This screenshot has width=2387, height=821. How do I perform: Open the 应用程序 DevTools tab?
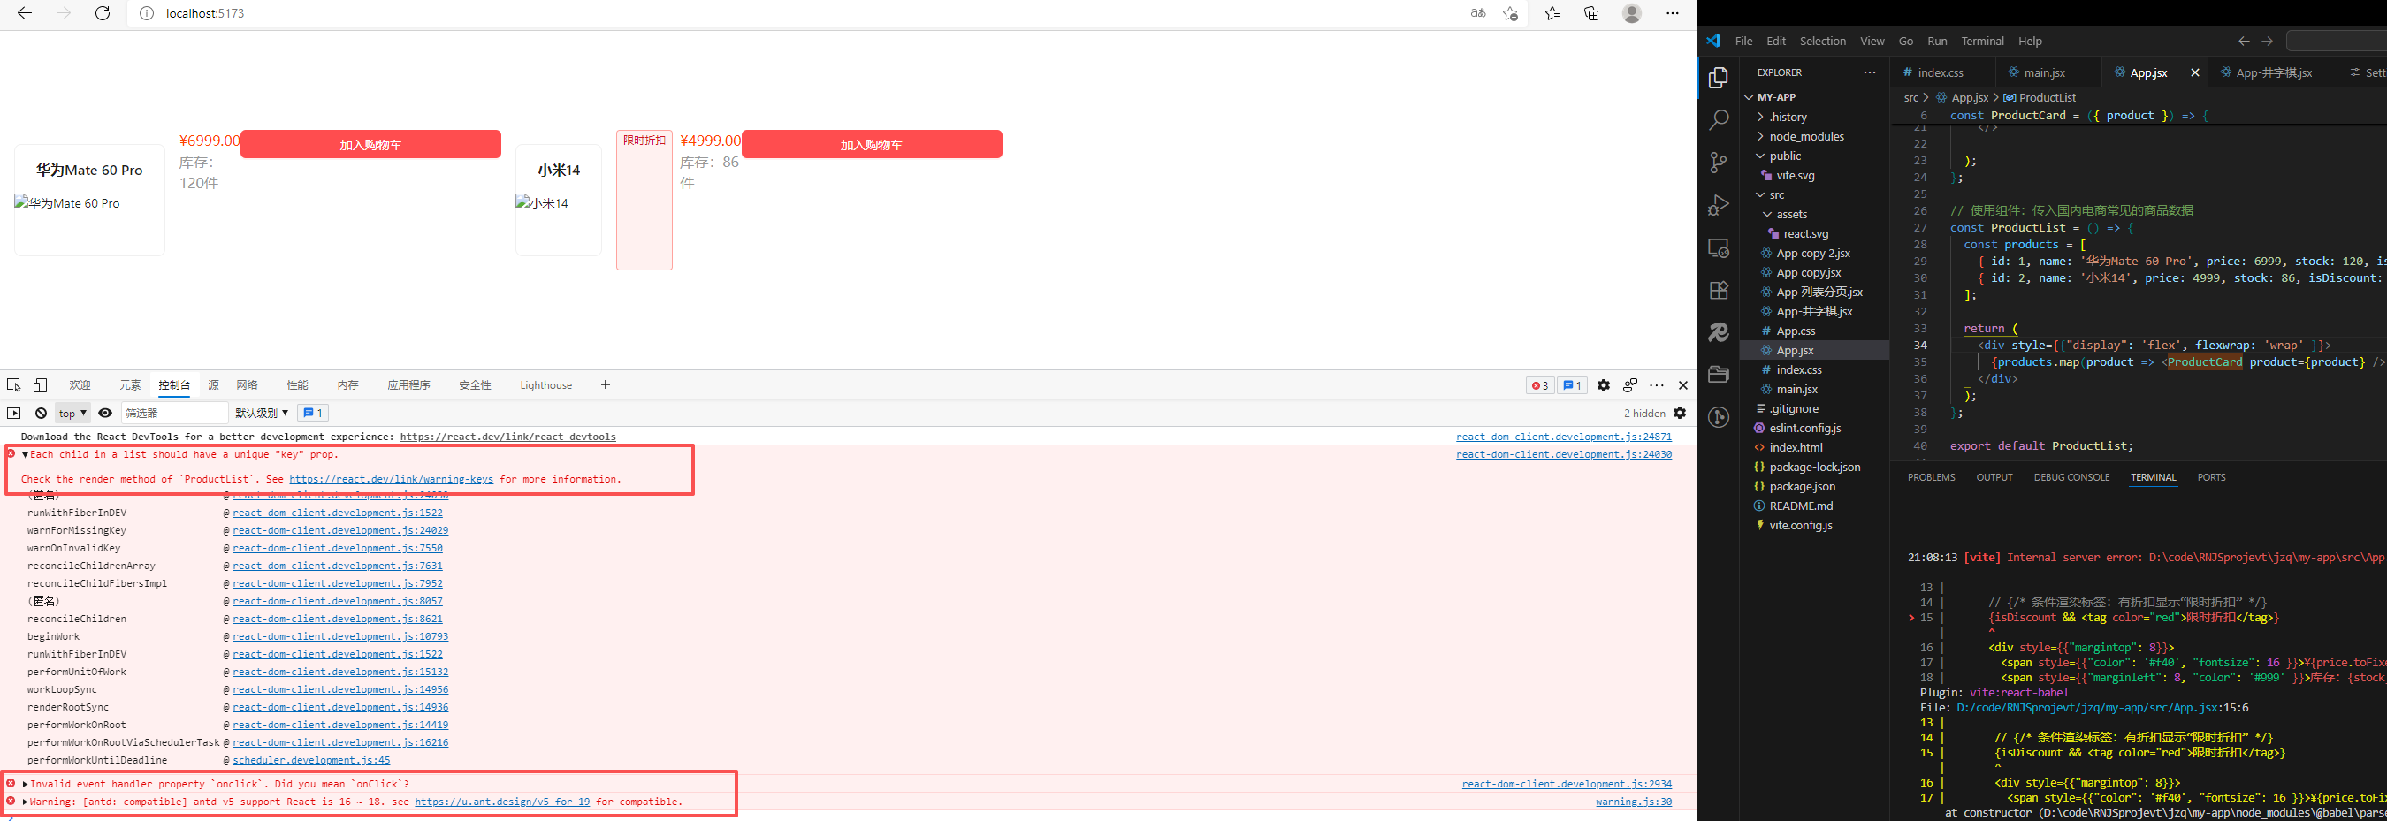coord(408,385)
